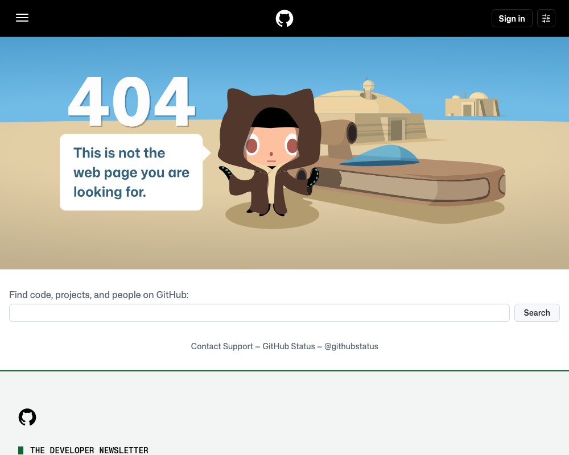Click 'The Developer Newsletter' heading

pos(89,450)
